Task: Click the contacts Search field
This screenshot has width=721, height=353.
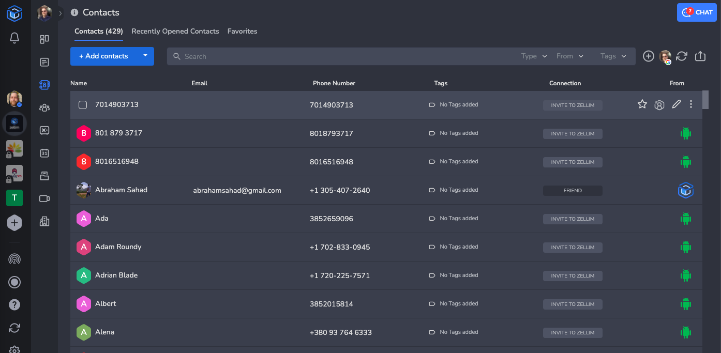Action: click(341, 56)
